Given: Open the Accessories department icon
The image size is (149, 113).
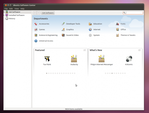Looking at the screenshot, I should 36,24.
